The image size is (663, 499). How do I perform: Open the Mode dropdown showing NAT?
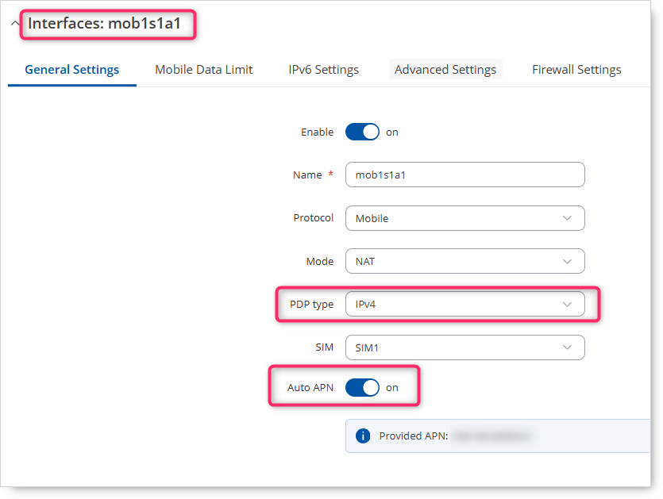pyautogui.click(x=464, y=261)
